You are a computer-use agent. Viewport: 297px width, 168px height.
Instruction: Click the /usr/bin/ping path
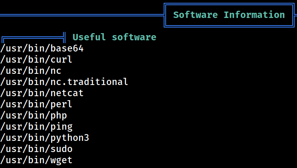[x=36, y=127]
